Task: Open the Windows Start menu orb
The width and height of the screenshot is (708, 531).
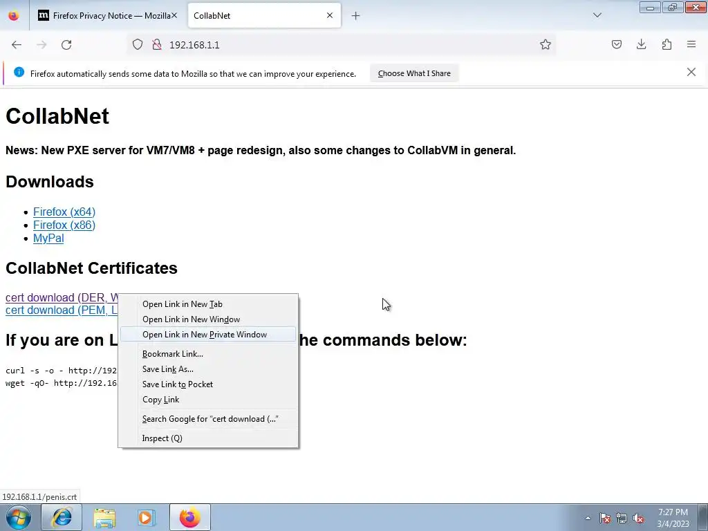Action: (19, 517)
